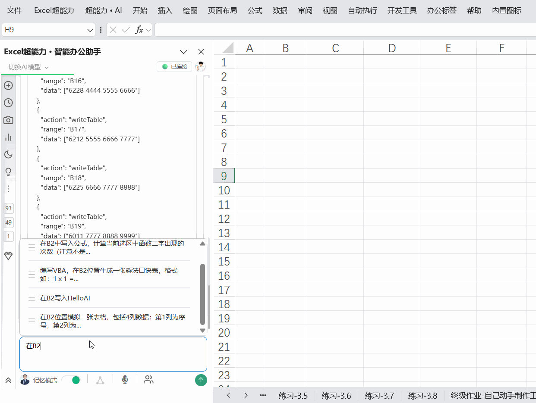Click the microphone voice input icon
The width and height of the screenshot is (536, 403).
coord(125,380)
